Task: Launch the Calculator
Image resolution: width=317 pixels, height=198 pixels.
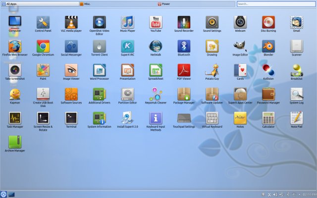Action: [x=268, y=118]
